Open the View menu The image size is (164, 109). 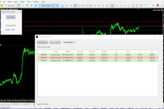tap(9, 2)
